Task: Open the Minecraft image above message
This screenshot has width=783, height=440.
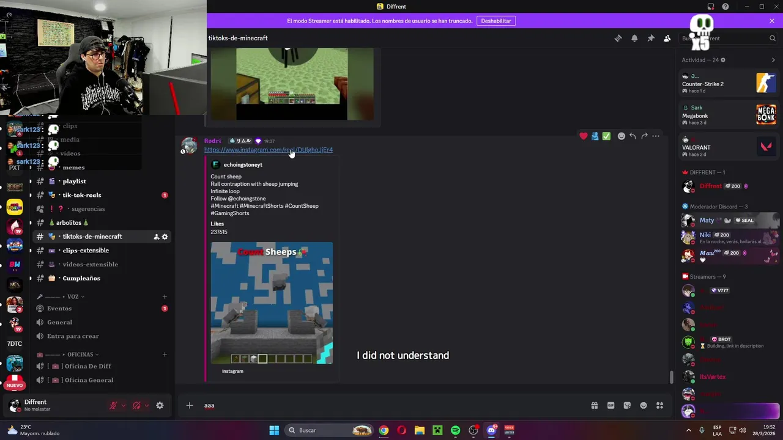Action: click(292, 84)
